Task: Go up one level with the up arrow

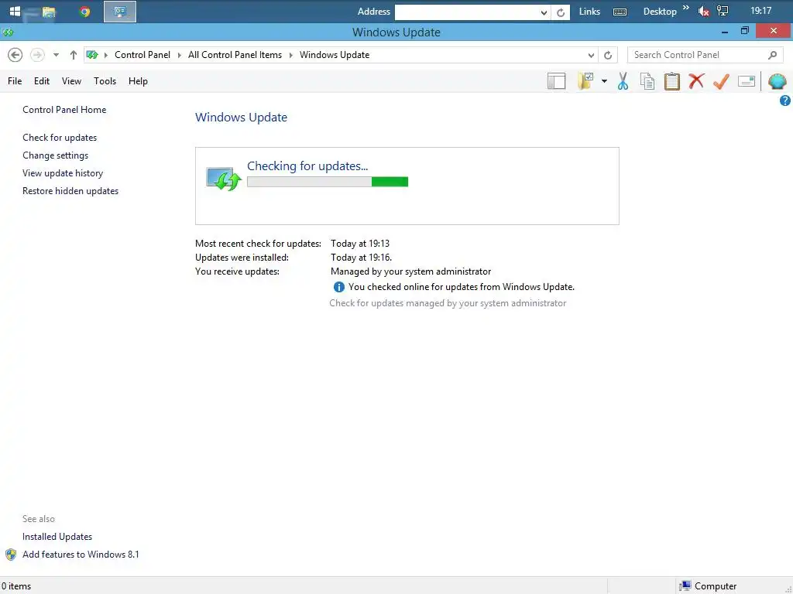Action: (74, 55)
